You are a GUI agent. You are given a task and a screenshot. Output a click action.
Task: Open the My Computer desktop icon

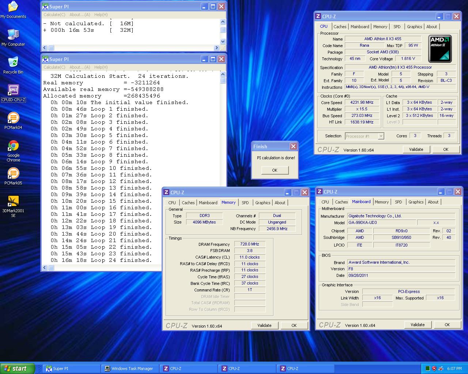13,37
